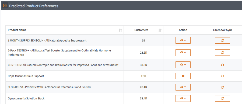The image size is (242, 104).
Task: Click the customers value 55
Action: [x=143, y=40]
